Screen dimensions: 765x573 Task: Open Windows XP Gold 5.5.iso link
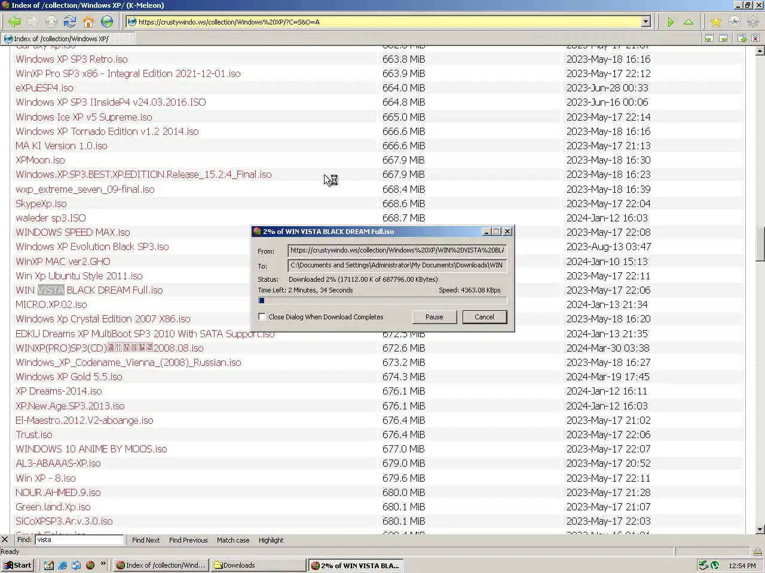point(69,377)
